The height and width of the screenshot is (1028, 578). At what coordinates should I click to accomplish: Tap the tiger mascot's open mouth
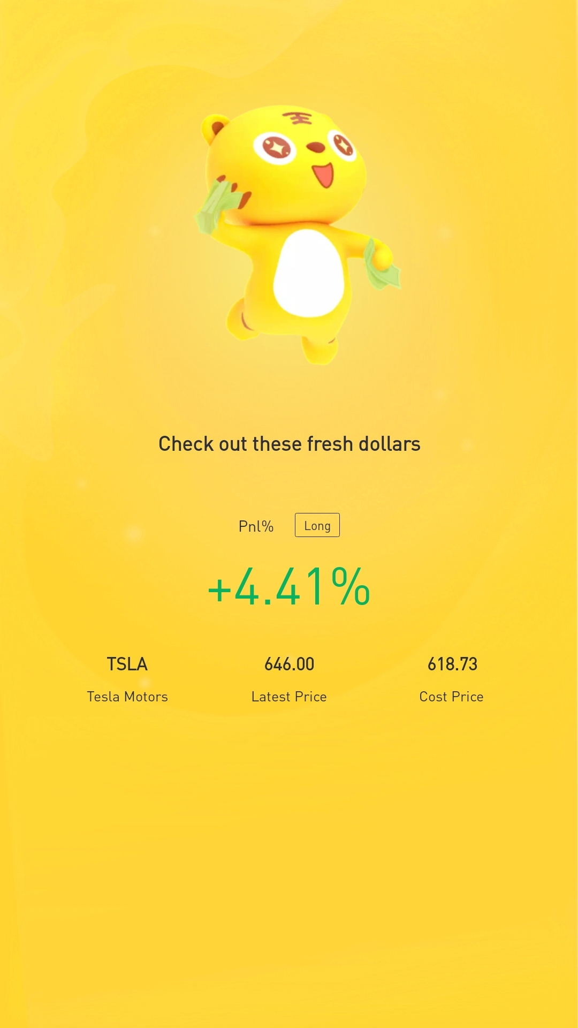pos(323,175)
